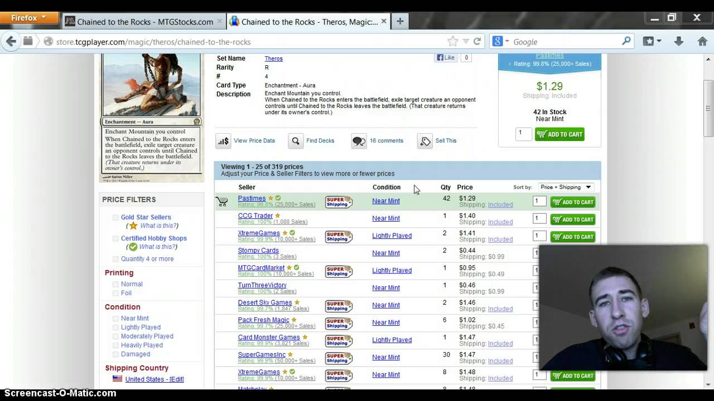Click the Facebook Like button
This screenshot has height=401, width=714.
[x=446, y=57]
